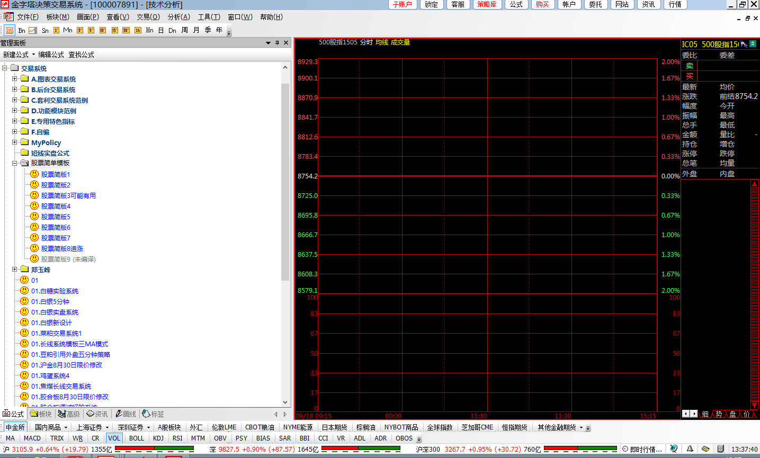Click 编辑公式 in the panel toolbar
760x458 pixels.
[x=51, y=55]
